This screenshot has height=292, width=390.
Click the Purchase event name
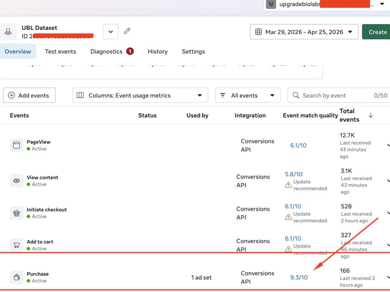[x=37, y=274]
